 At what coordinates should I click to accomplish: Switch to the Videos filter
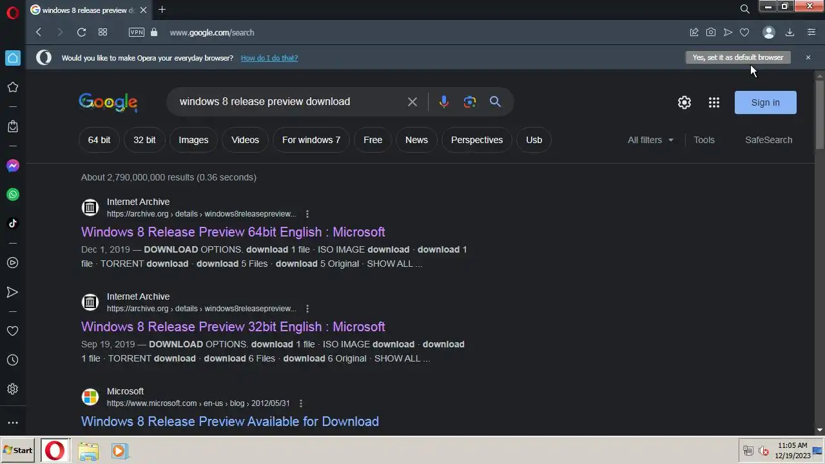click(x=245, y=140)
